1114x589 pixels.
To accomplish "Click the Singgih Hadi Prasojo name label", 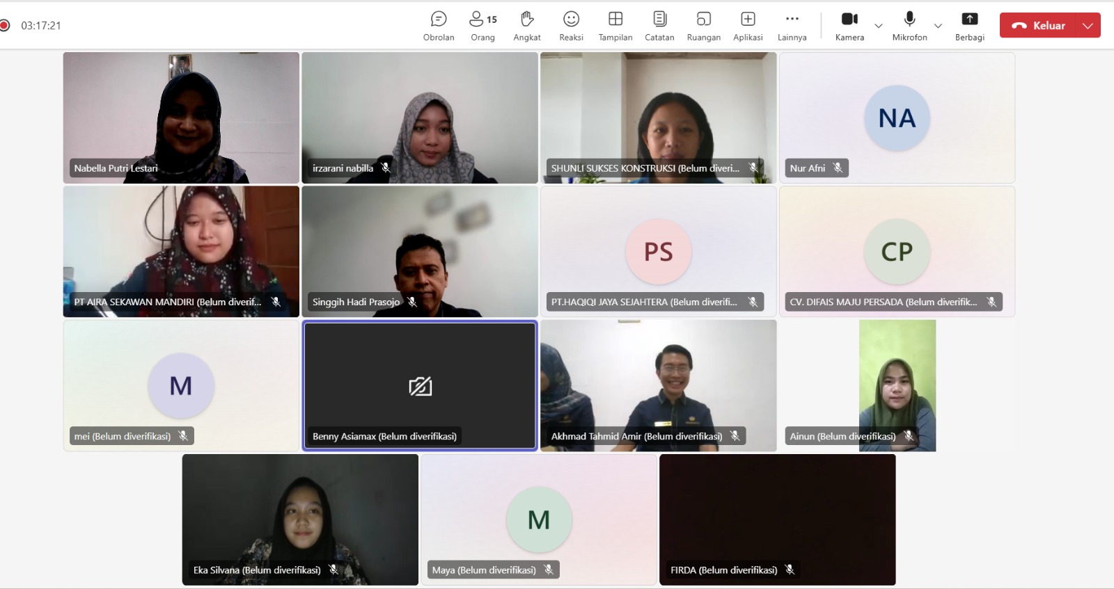I will pos(356,302).
